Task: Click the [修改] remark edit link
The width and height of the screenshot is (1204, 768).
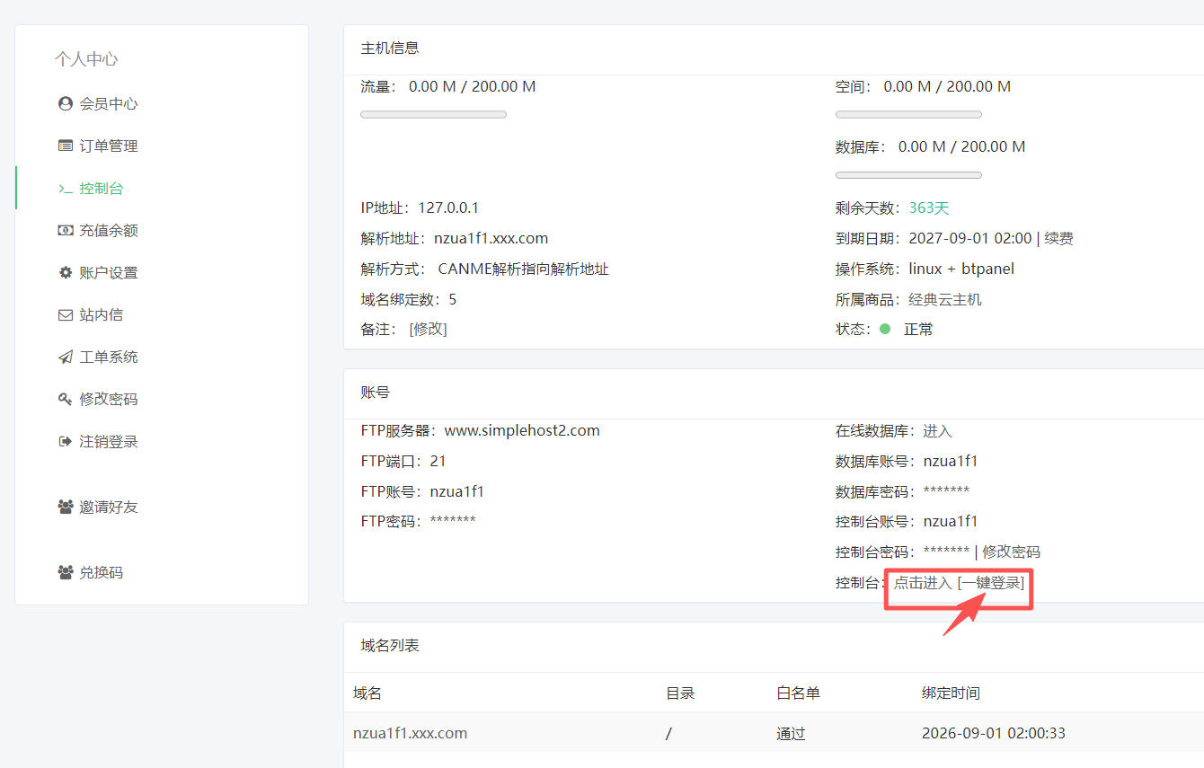Action: tap(428, 329)
